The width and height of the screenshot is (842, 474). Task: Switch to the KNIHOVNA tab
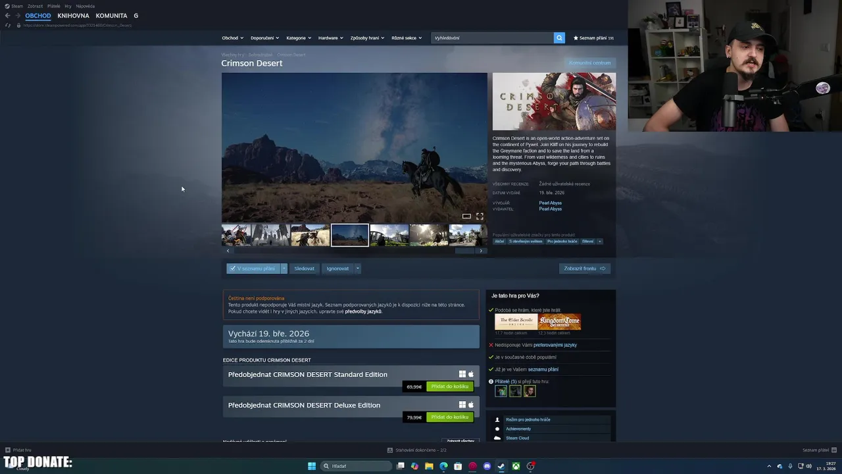pos(73,16)
